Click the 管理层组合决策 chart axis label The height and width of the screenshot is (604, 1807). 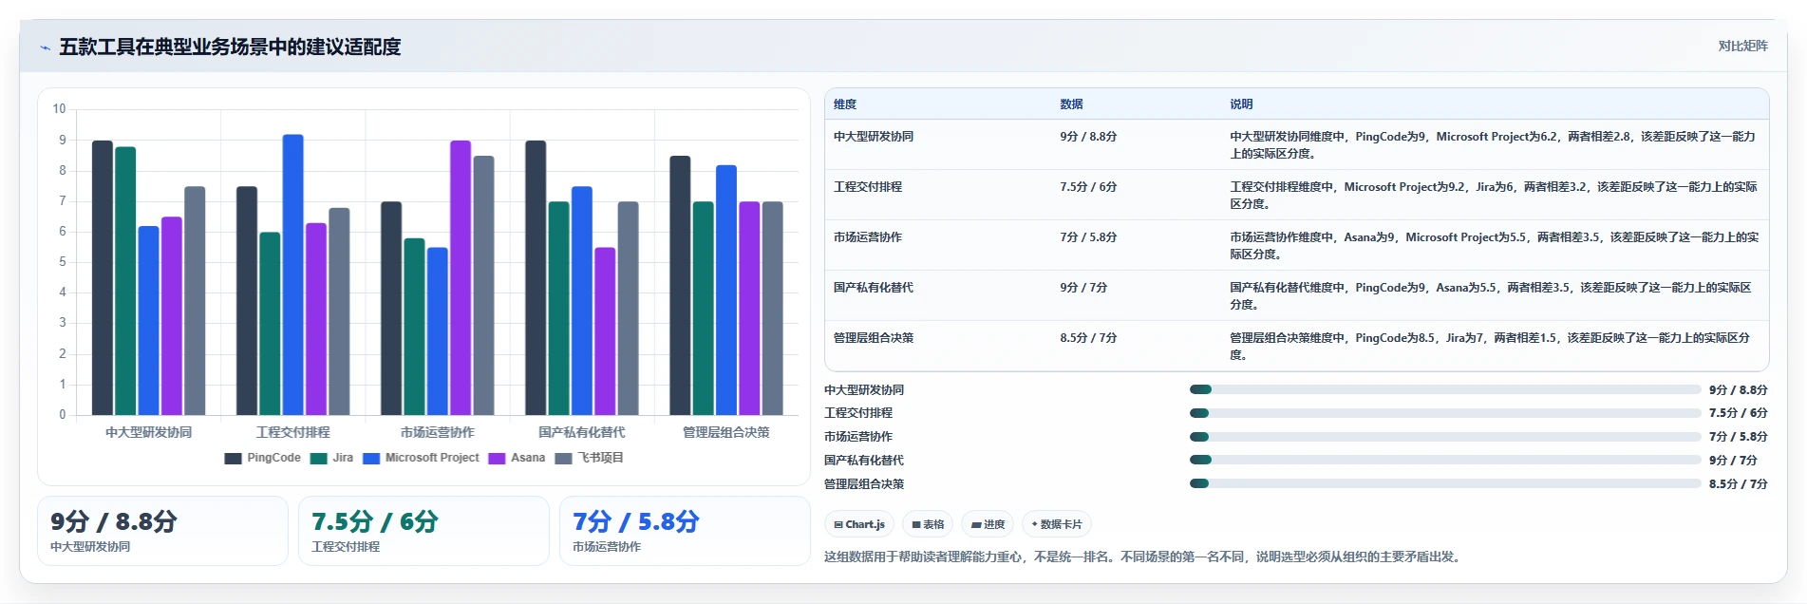tap(726, 432)
